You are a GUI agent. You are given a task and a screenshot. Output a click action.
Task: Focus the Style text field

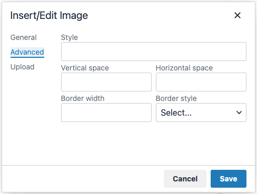(154, 52)
